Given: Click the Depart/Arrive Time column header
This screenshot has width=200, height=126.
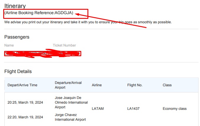Looking at the screenshot, I should click(22, 85).
